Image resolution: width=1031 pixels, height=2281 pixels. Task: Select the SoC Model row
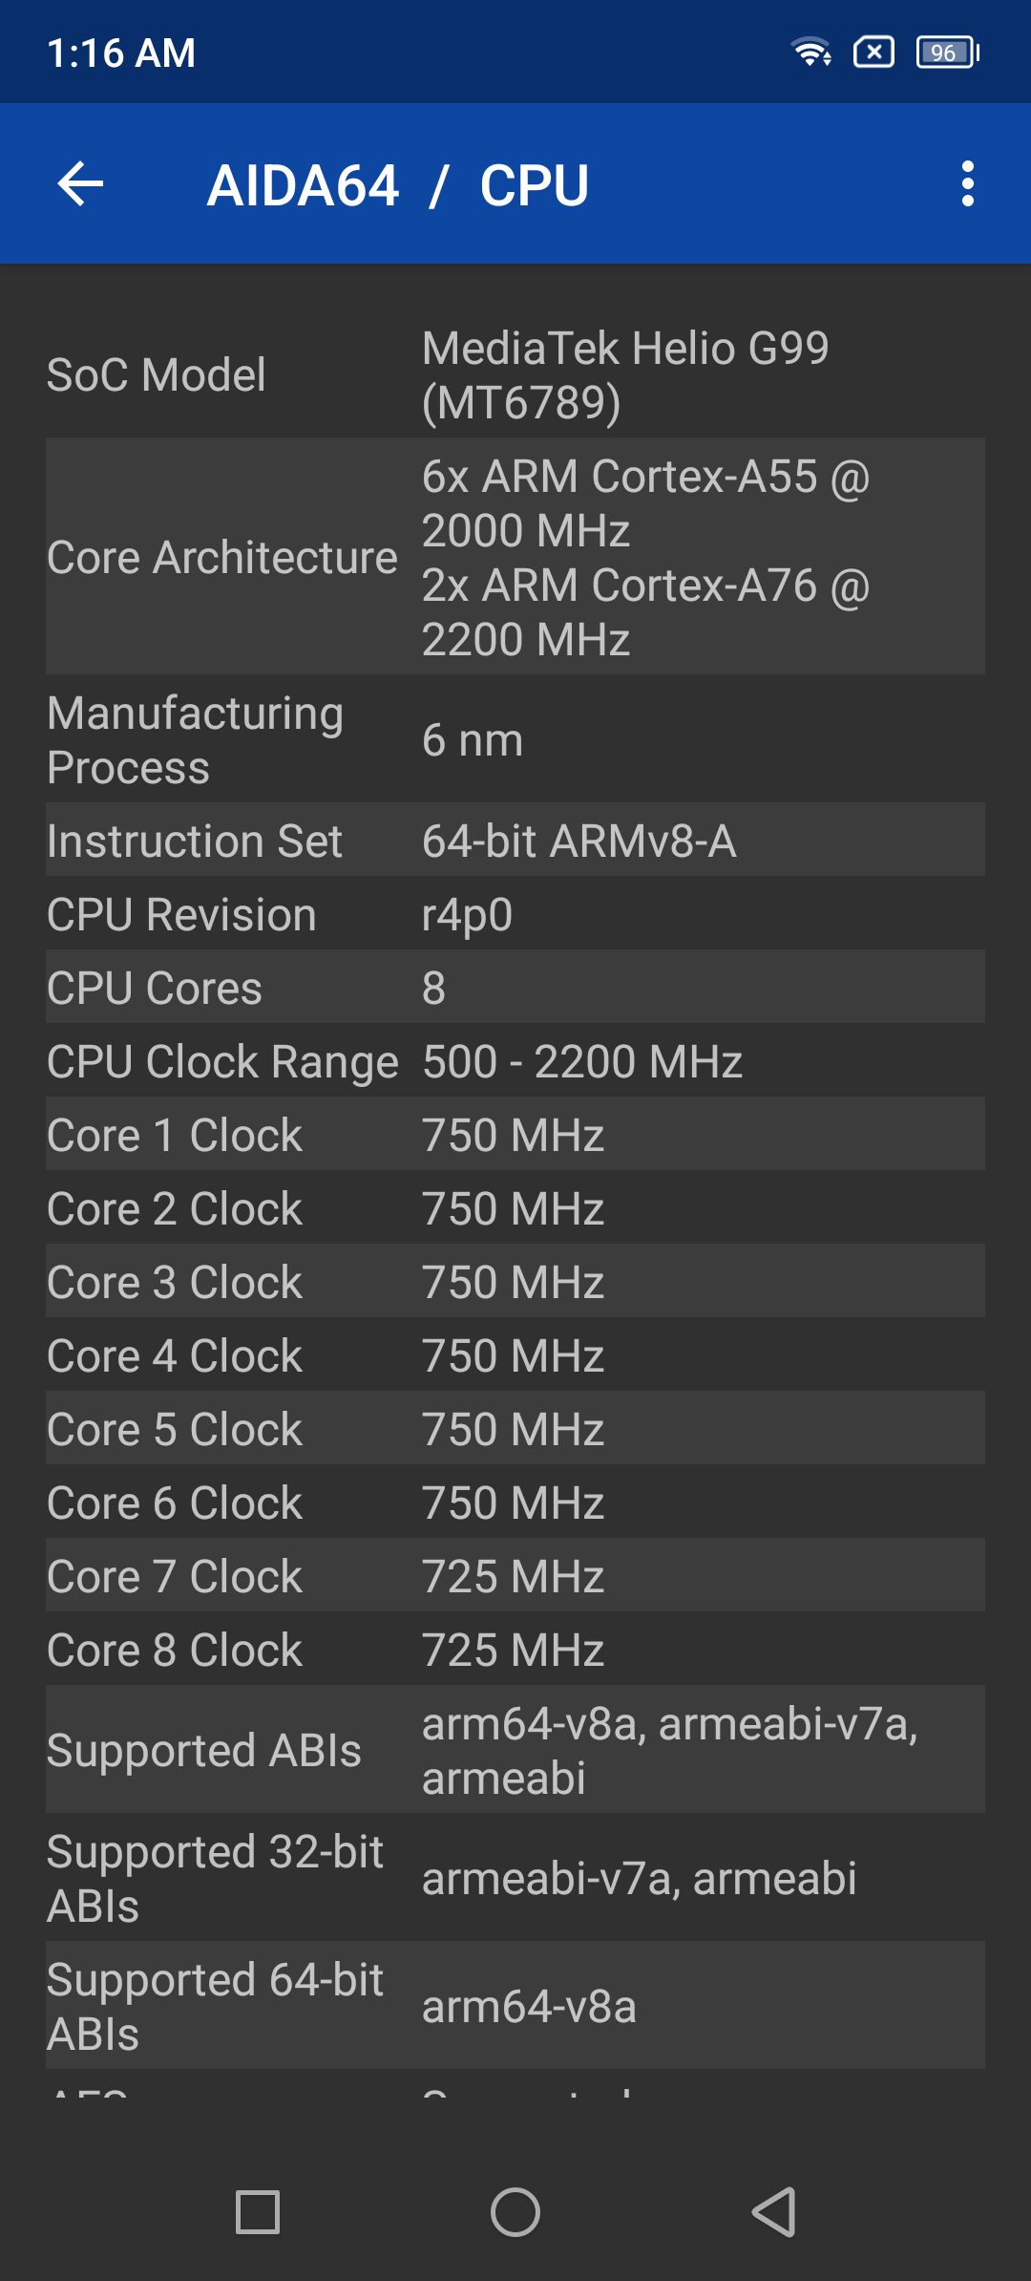[x=515, y=374]
